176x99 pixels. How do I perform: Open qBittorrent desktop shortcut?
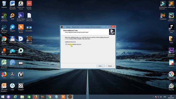pyautogui.click(x=12, y=64)
